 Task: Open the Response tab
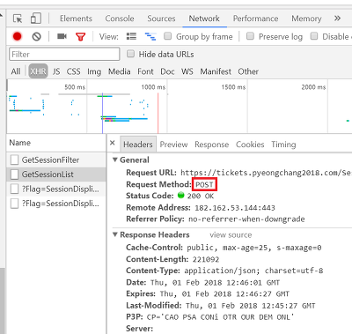pyautogui.click(x=212, y=145)
